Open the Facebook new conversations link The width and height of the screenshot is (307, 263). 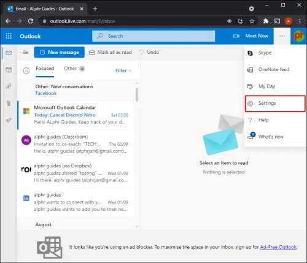click(46, 93)
